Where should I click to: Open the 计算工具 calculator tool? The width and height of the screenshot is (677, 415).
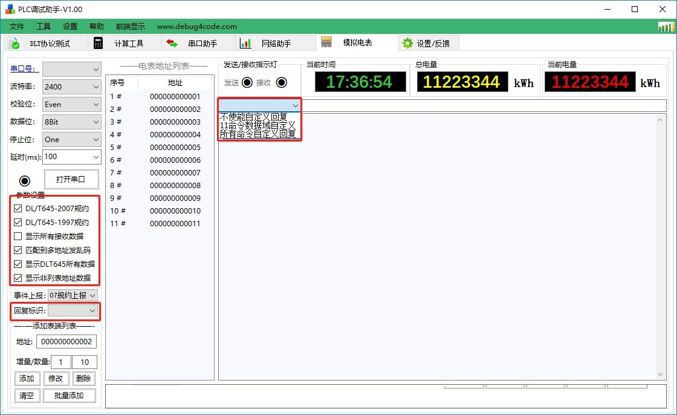(129, 42)
